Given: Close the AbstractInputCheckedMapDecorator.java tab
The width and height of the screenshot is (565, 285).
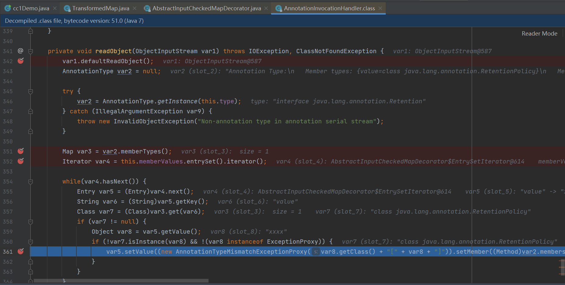Looking at the screenshot, I should [x=266, y=8].
